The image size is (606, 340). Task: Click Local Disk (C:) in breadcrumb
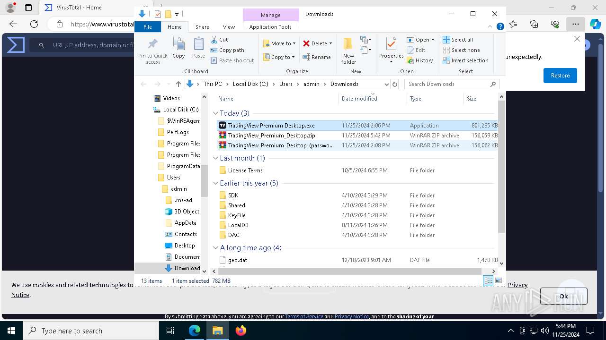pyautogui.click(x=250, y=84)
